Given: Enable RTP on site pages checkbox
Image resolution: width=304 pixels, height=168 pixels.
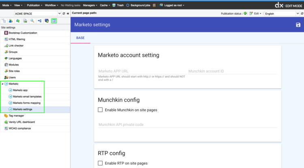Looking at the screenshot, I should (100, 163).
